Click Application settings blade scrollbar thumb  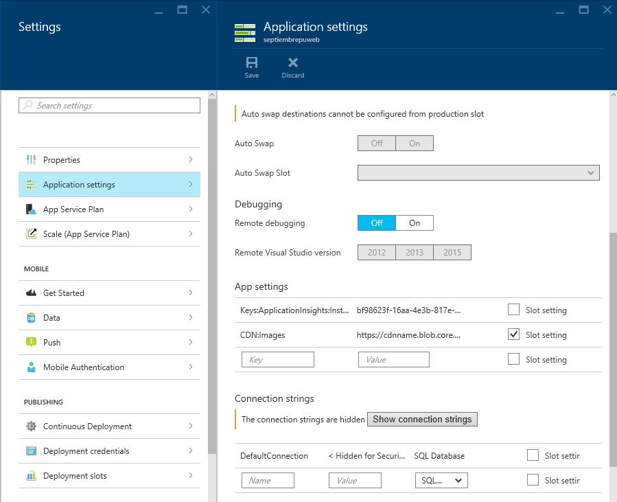(x=613, y=350)
